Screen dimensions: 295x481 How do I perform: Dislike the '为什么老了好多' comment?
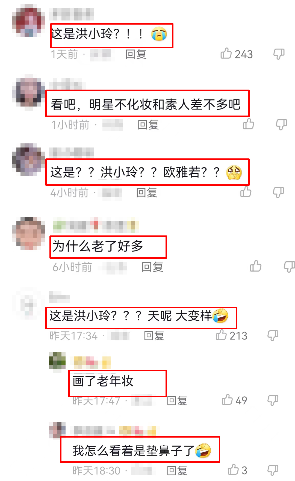(289, 267)
